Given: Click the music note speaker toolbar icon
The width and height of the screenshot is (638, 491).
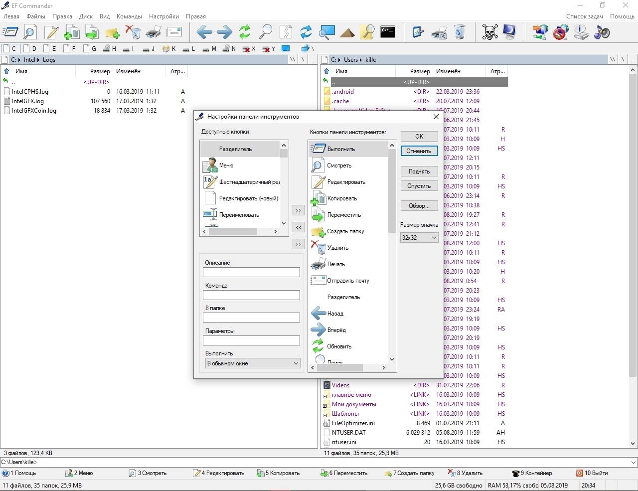Looking at the screenshot, I should point(602,32).
